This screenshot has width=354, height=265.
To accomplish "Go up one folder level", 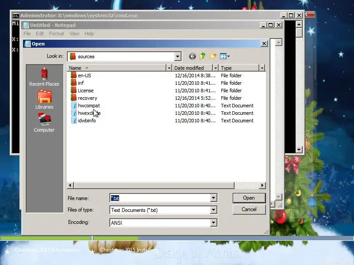I will click(x=203, y=56).
